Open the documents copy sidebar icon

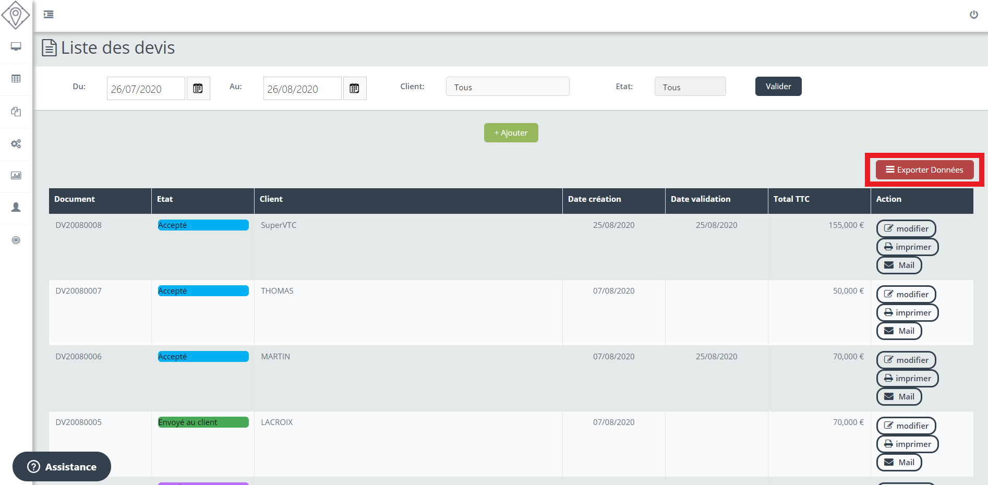(16, 112)
